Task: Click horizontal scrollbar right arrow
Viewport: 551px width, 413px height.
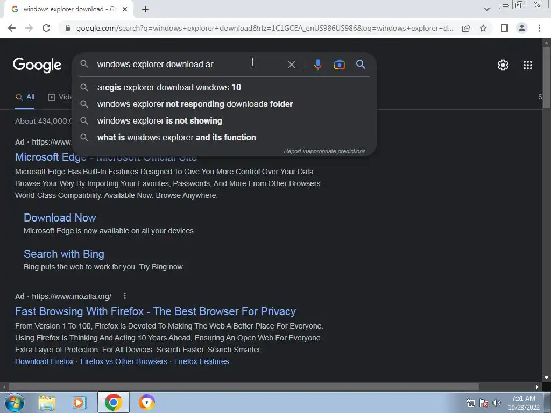Action: click(538, 387)
